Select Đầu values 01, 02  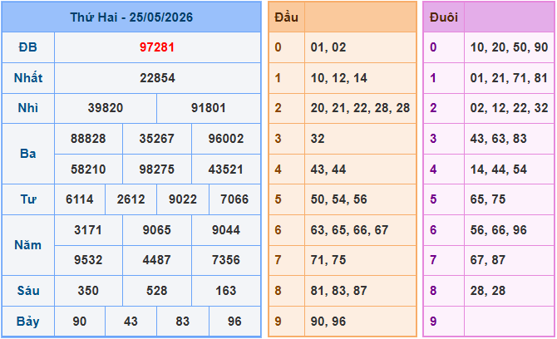pos(328,47)
